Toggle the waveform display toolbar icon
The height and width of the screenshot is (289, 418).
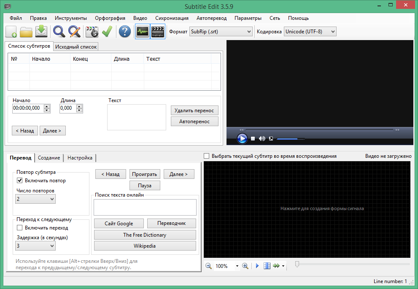coord(143,32)
